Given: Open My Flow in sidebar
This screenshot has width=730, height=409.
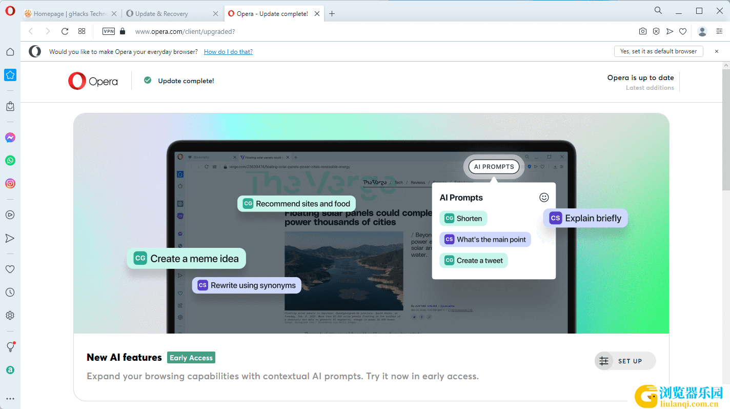Looking at the screenshot, I should (10, 238).
